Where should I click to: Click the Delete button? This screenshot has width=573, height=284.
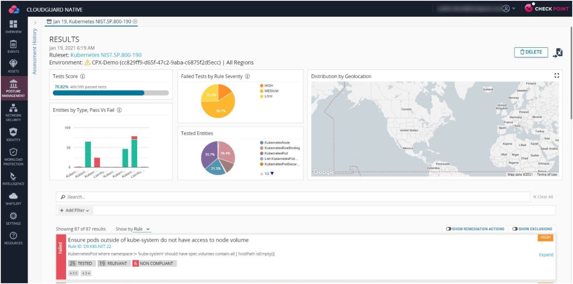pos(531,52)
